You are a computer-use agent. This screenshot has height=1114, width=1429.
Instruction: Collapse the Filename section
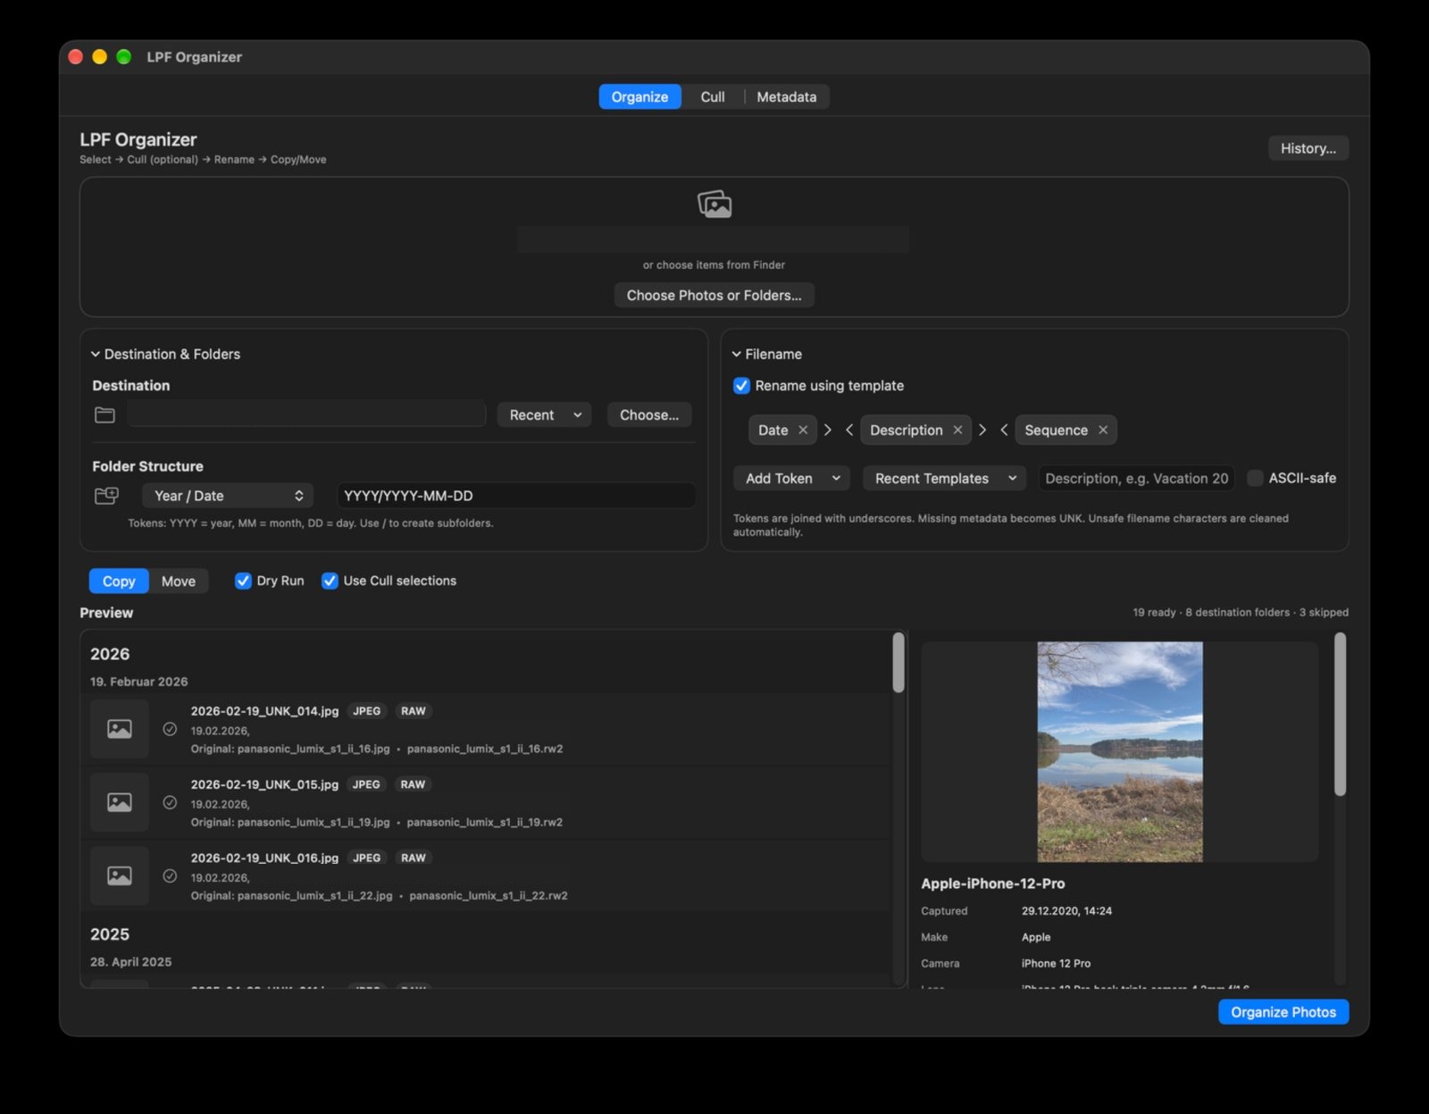pos(737,354)
